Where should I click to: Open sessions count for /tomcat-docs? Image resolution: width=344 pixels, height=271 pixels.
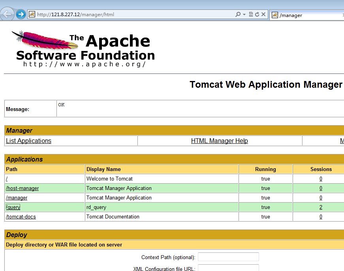pyautogui.click(x=321, y=216)
